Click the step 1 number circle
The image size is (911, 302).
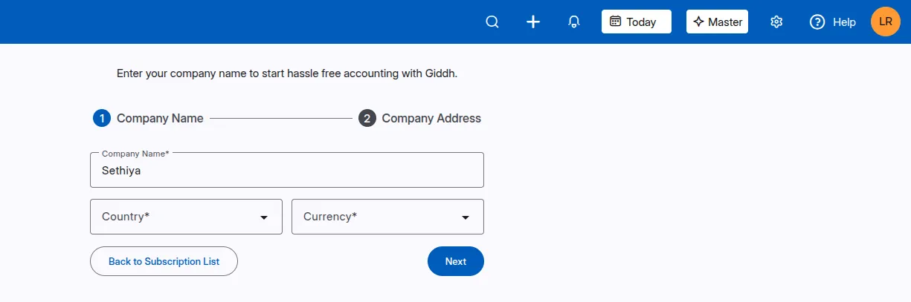102,118
